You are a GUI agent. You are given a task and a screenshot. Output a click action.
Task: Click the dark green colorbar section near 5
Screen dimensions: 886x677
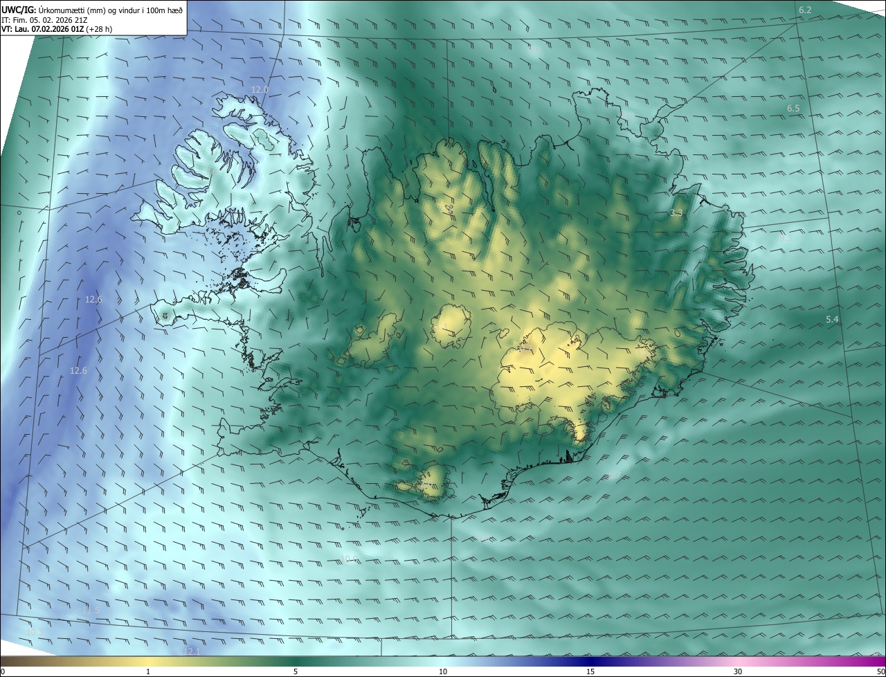[x=296, y=662]
